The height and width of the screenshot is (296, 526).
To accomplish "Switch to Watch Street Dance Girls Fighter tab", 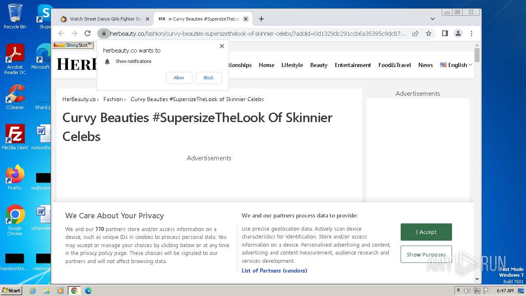I will [x=105, y=19].
